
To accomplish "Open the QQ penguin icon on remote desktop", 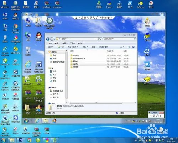I will point(39,36).
